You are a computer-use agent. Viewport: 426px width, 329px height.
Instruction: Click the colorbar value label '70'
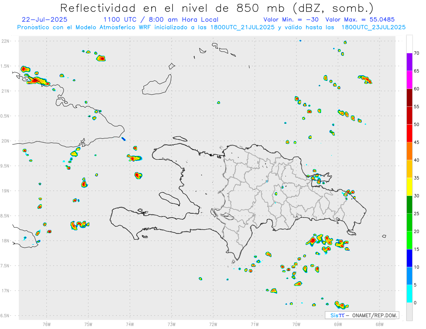point(416,53)
